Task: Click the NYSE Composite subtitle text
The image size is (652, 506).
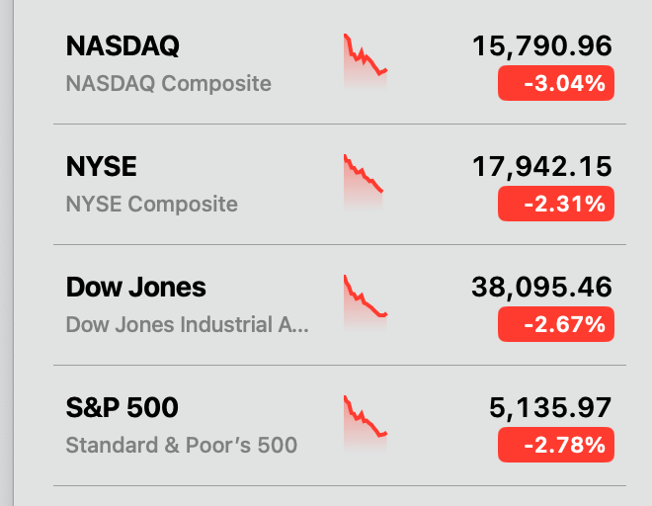Action: (x=151, y=205)
